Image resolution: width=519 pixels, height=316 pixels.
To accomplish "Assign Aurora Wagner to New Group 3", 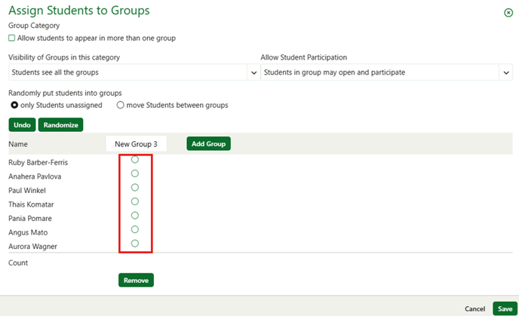I will 135,243.
